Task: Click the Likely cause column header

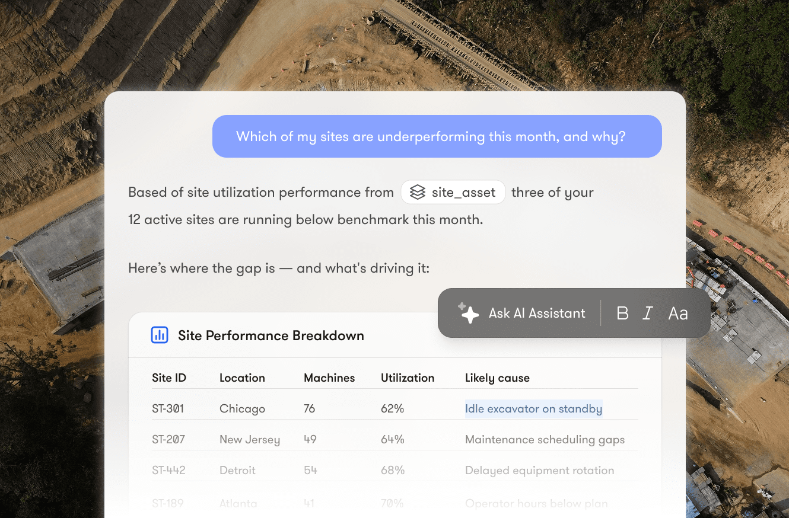Action: [497, 378]
